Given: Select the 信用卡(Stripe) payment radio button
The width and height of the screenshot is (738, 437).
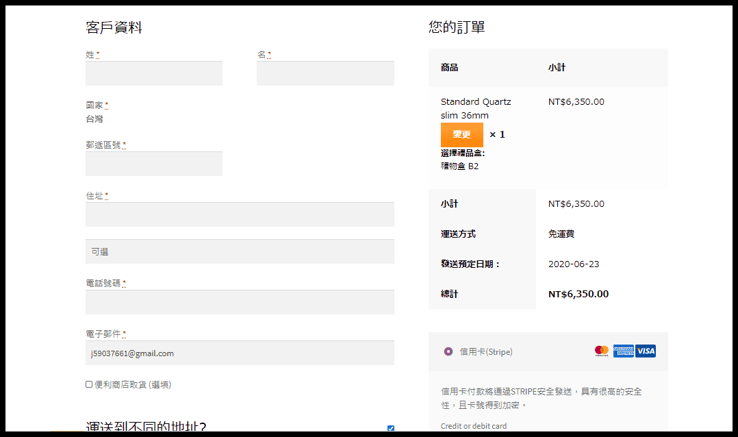Looking at the screenshot, I should click(x=448, y=352).
